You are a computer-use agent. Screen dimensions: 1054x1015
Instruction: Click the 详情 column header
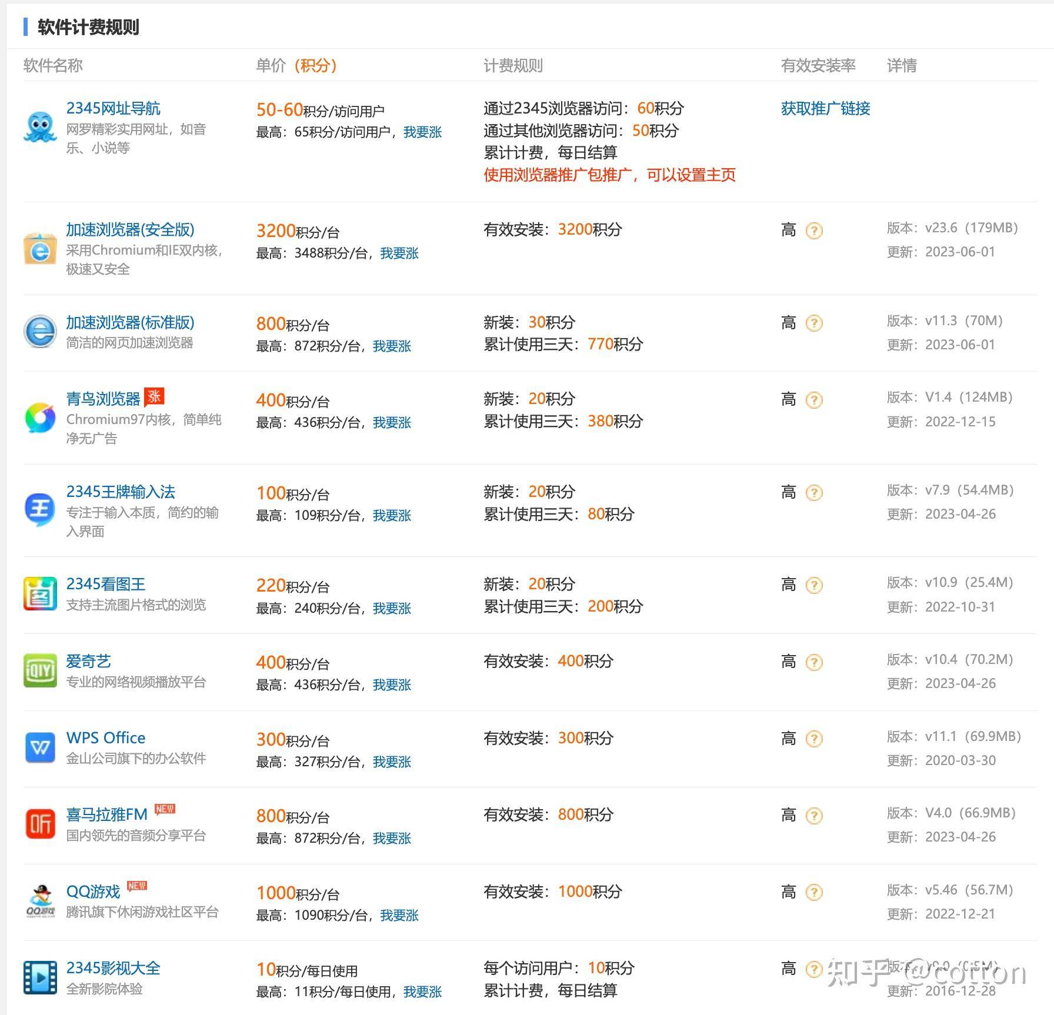[x=902, y=65]
